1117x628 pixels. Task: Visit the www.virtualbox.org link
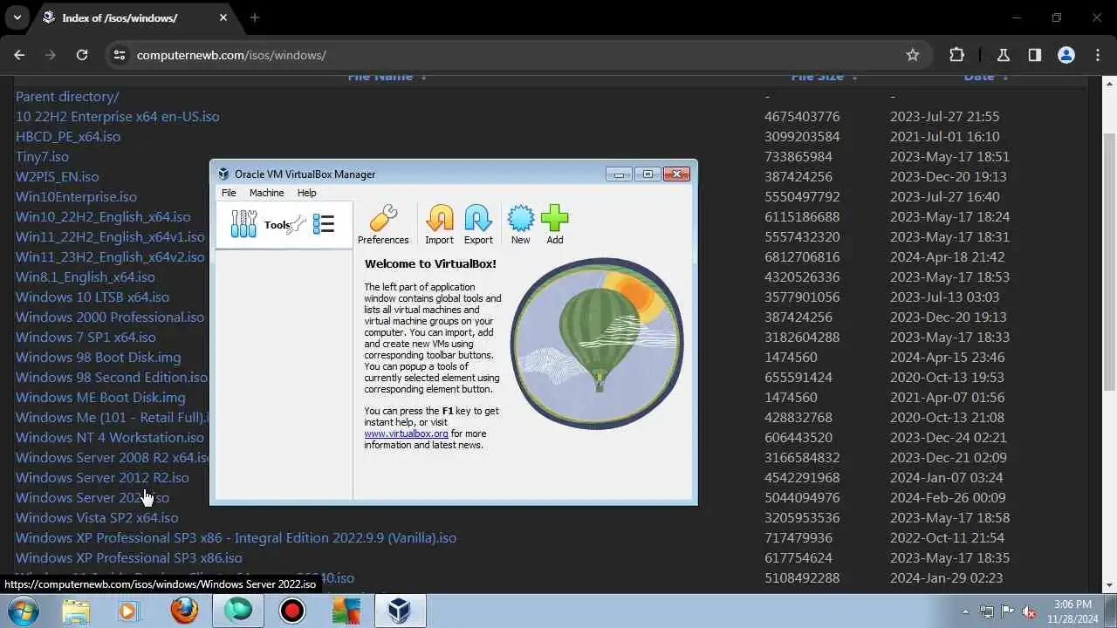tap(406, 433)
